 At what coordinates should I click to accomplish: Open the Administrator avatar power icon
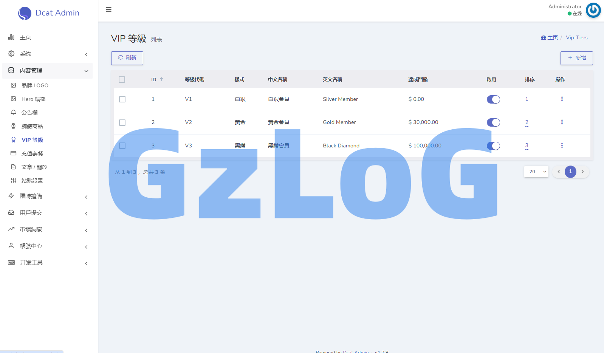[593, 10]
